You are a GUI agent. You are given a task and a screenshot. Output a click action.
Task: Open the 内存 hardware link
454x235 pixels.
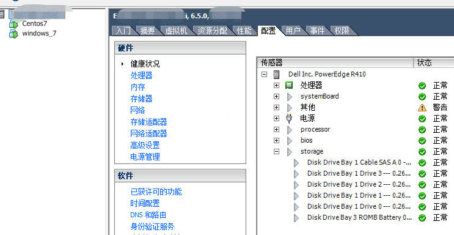137,87
